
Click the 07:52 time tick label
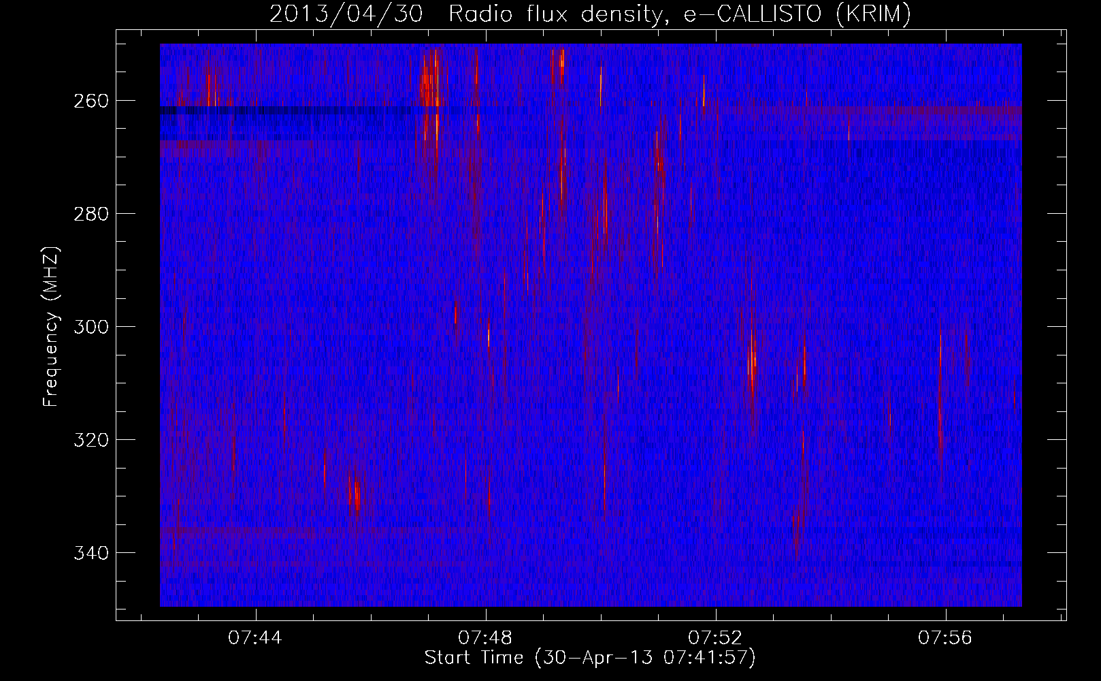pos(715,638)
